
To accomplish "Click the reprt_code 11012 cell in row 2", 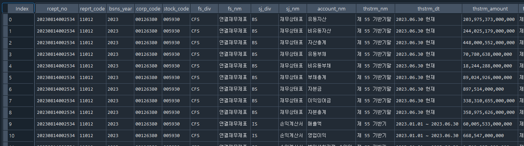I will (x=92, y=43).
